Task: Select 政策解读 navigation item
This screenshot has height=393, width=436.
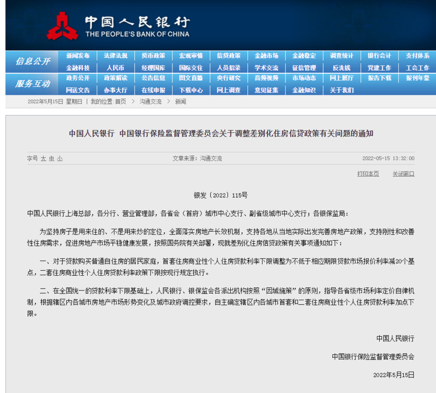Action: pyautogui.click(x=116, y=78)
